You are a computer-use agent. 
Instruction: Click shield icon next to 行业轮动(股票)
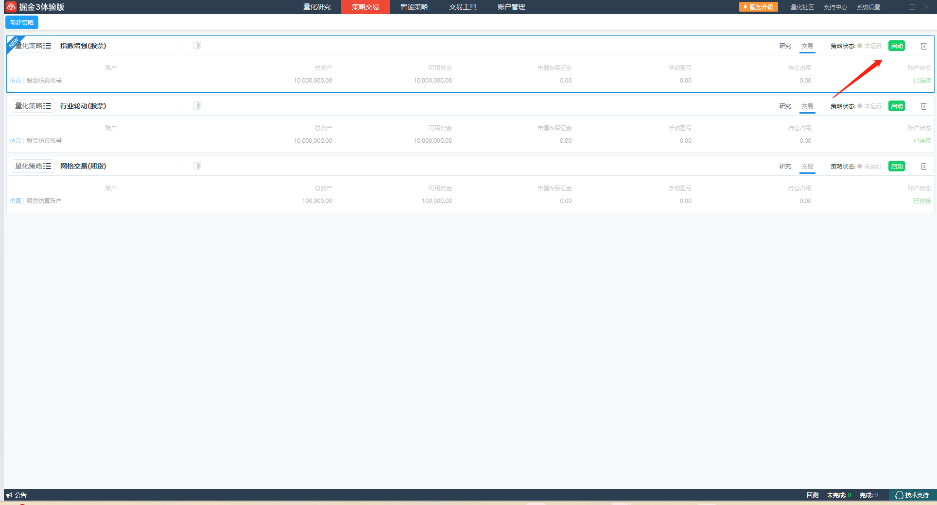click(197, 106)
